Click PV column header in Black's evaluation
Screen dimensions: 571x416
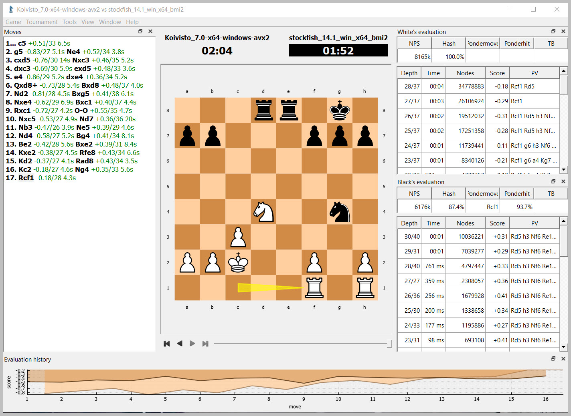pyautogui.click(x=534, y=223)
